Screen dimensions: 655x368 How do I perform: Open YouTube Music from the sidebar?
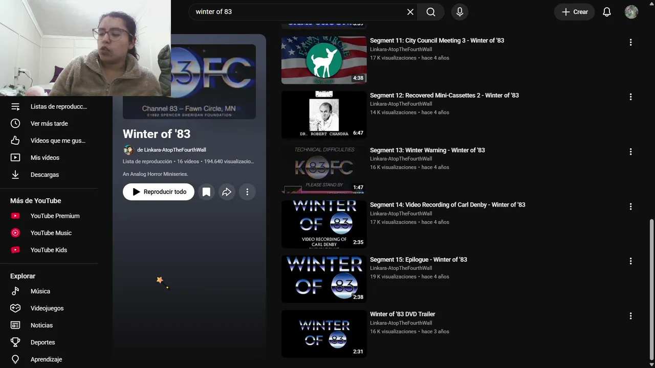[51, 233]
